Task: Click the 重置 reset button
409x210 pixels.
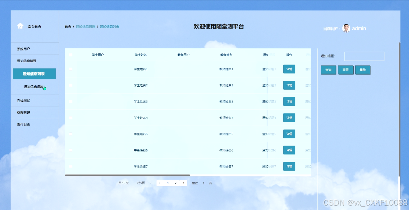Action: (346, 70)
